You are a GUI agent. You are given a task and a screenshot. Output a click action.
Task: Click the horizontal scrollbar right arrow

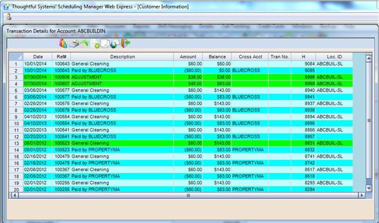(361, 195)
